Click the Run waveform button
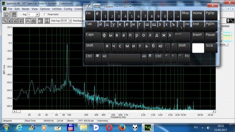Image resolution: width=235 pixels, height=132 pixels. pos(6,14)
